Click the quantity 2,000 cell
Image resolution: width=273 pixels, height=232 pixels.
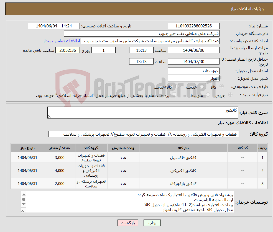60,184
